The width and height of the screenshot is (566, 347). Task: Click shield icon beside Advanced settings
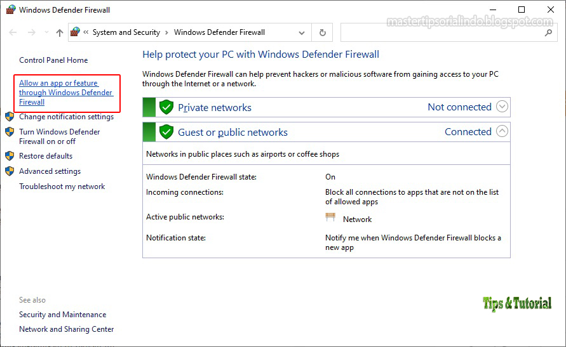point(10,171)
